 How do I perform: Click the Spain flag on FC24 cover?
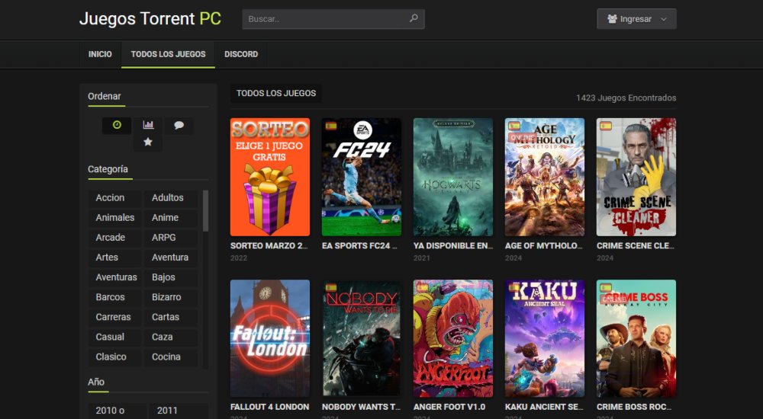tap(331, 126)
